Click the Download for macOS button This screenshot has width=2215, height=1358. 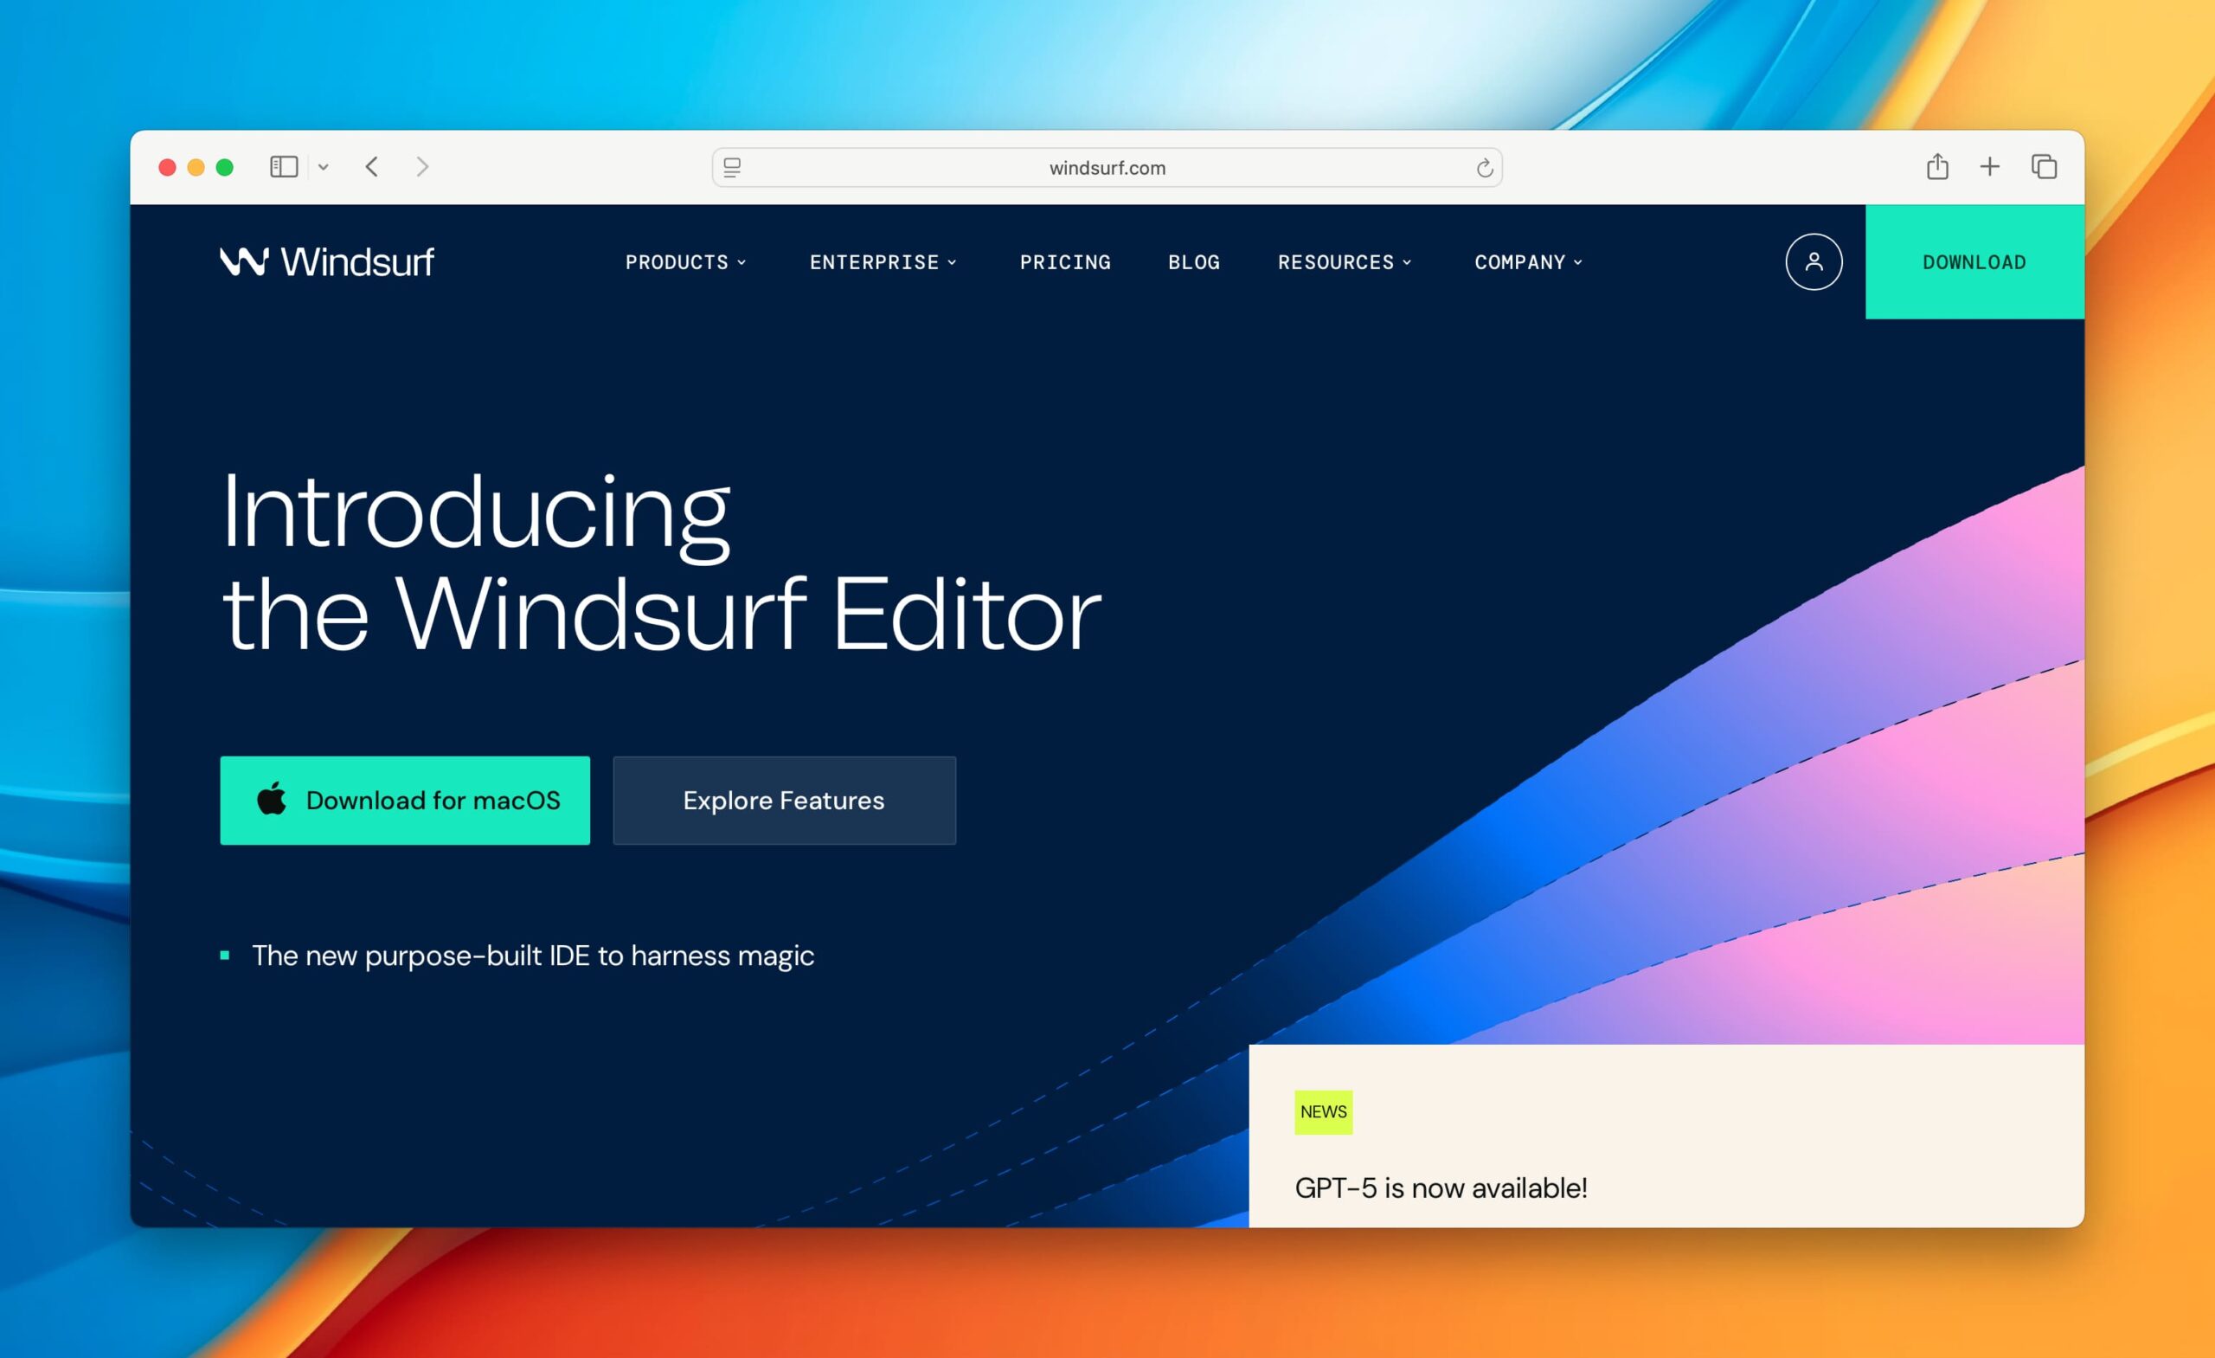click(406, 800)
